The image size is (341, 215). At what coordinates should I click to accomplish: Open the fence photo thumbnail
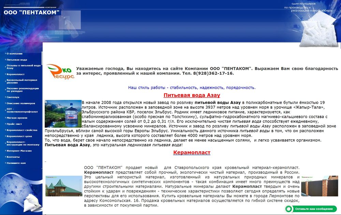pos(320,186)
